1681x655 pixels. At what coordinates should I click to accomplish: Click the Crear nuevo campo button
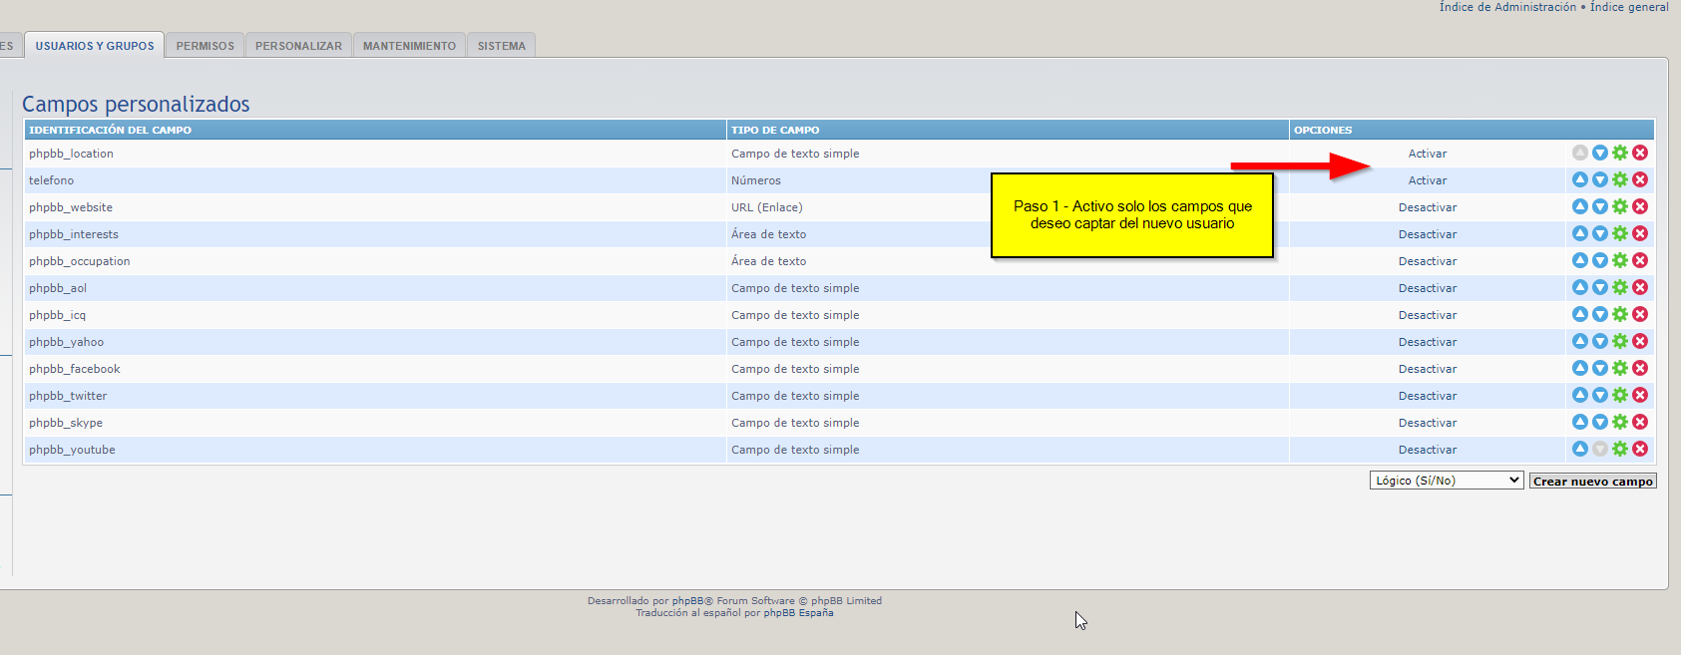[1592, 482]
